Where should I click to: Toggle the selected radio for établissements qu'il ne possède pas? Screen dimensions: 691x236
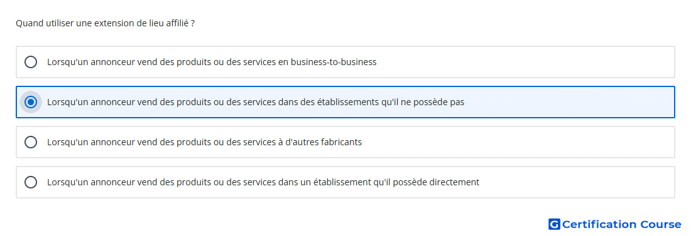pyautogui.click(x=31, y=102)
